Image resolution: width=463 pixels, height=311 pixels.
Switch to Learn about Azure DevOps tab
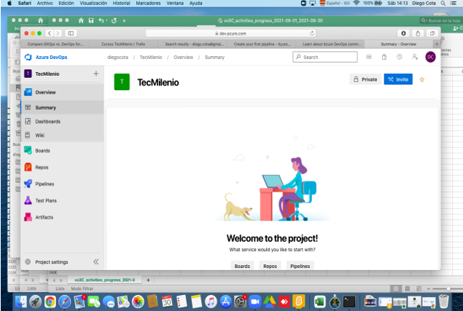332,44
